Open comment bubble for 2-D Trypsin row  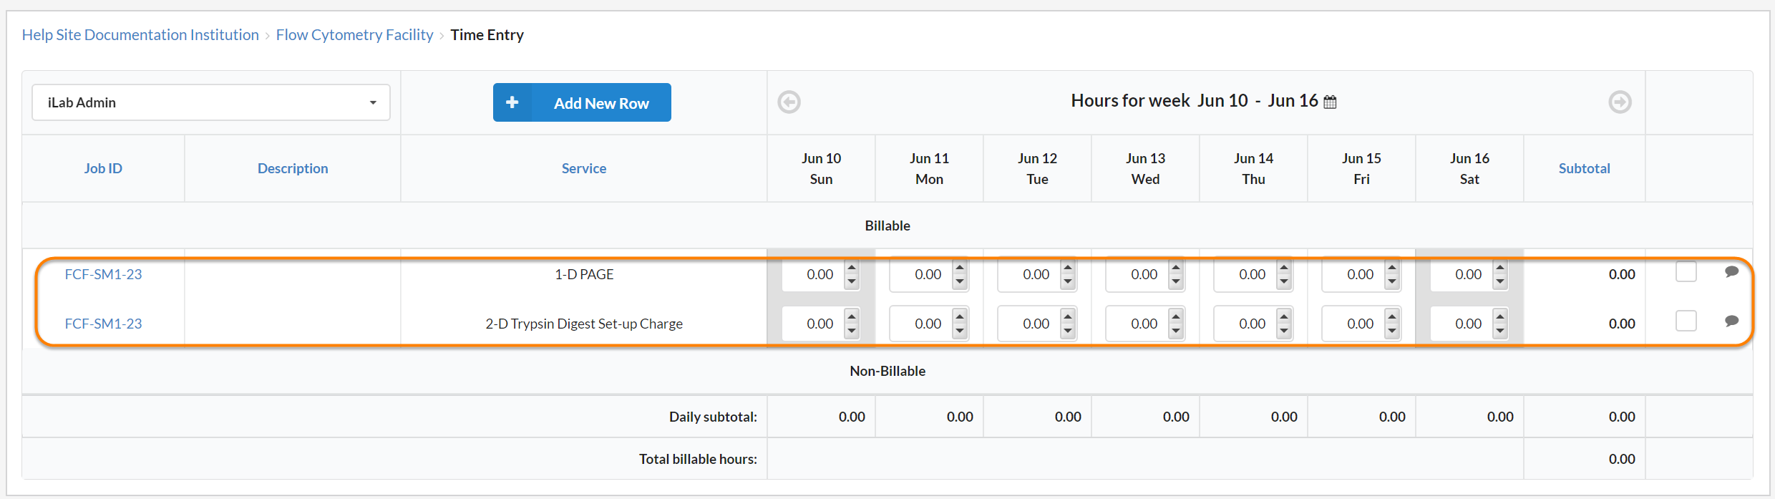click(x=1731, y=321)
